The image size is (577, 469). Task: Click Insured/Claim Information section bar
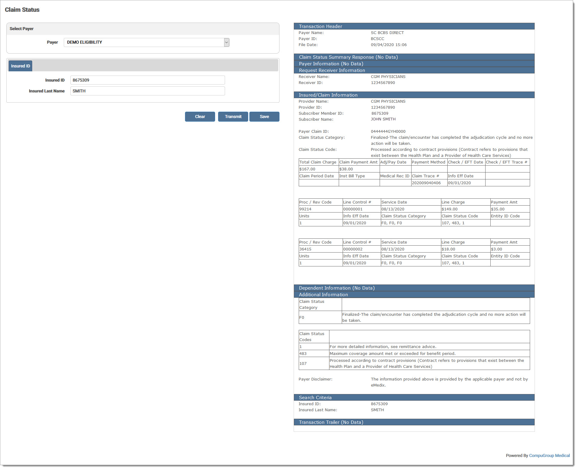(x=414, y=95)
